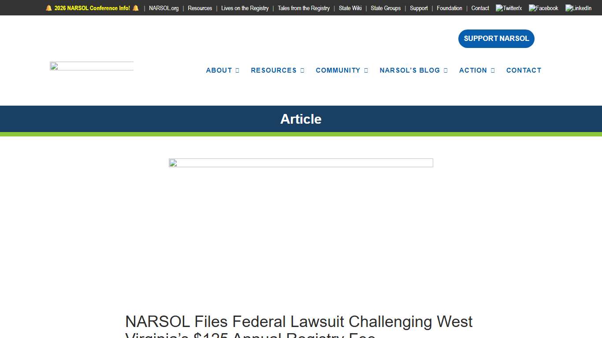Open the 2026 NARSOL Conference Info link

(91, 8)
